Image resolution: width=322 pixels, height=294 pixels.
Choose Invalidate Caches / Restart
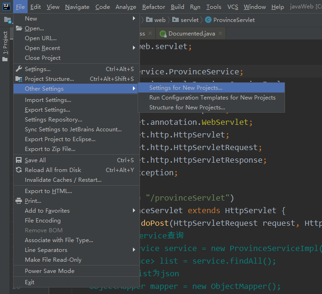[63, 180]
